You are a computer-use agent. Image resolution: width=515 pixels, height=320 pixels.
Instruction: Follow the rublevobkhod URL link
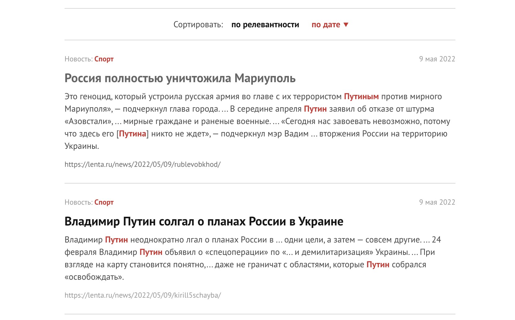coord(142,165)
